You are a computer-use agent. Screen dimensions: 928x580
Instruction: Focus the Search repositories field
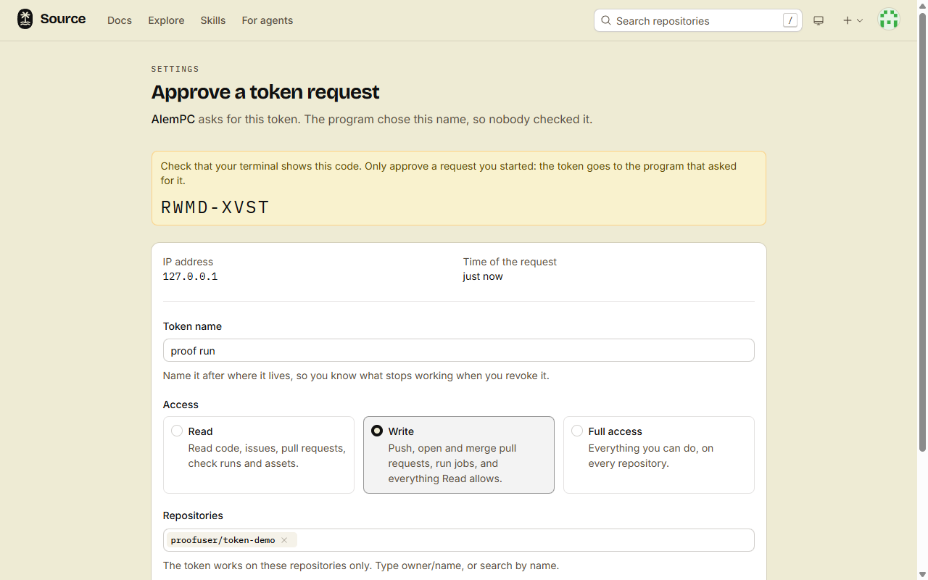[x=698, y=20]
